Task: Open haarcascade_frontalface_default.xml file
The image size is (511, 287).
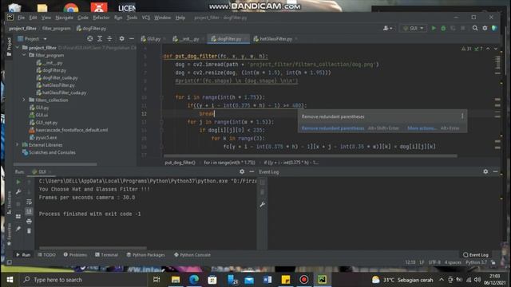Action: [x=72, y=130]
